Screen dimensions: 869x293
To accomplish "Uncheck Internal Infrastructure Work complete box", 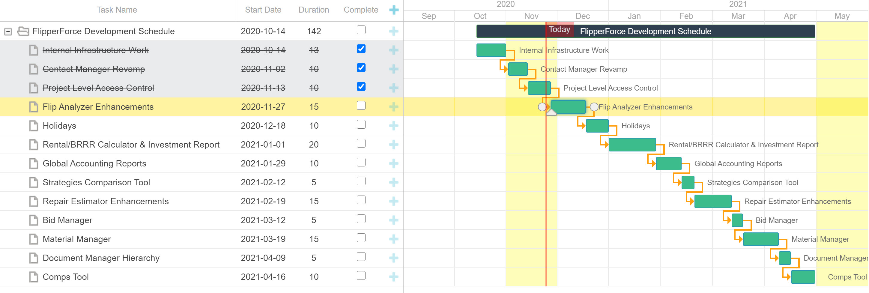I will pyautogui.click(x=361, y=49).
